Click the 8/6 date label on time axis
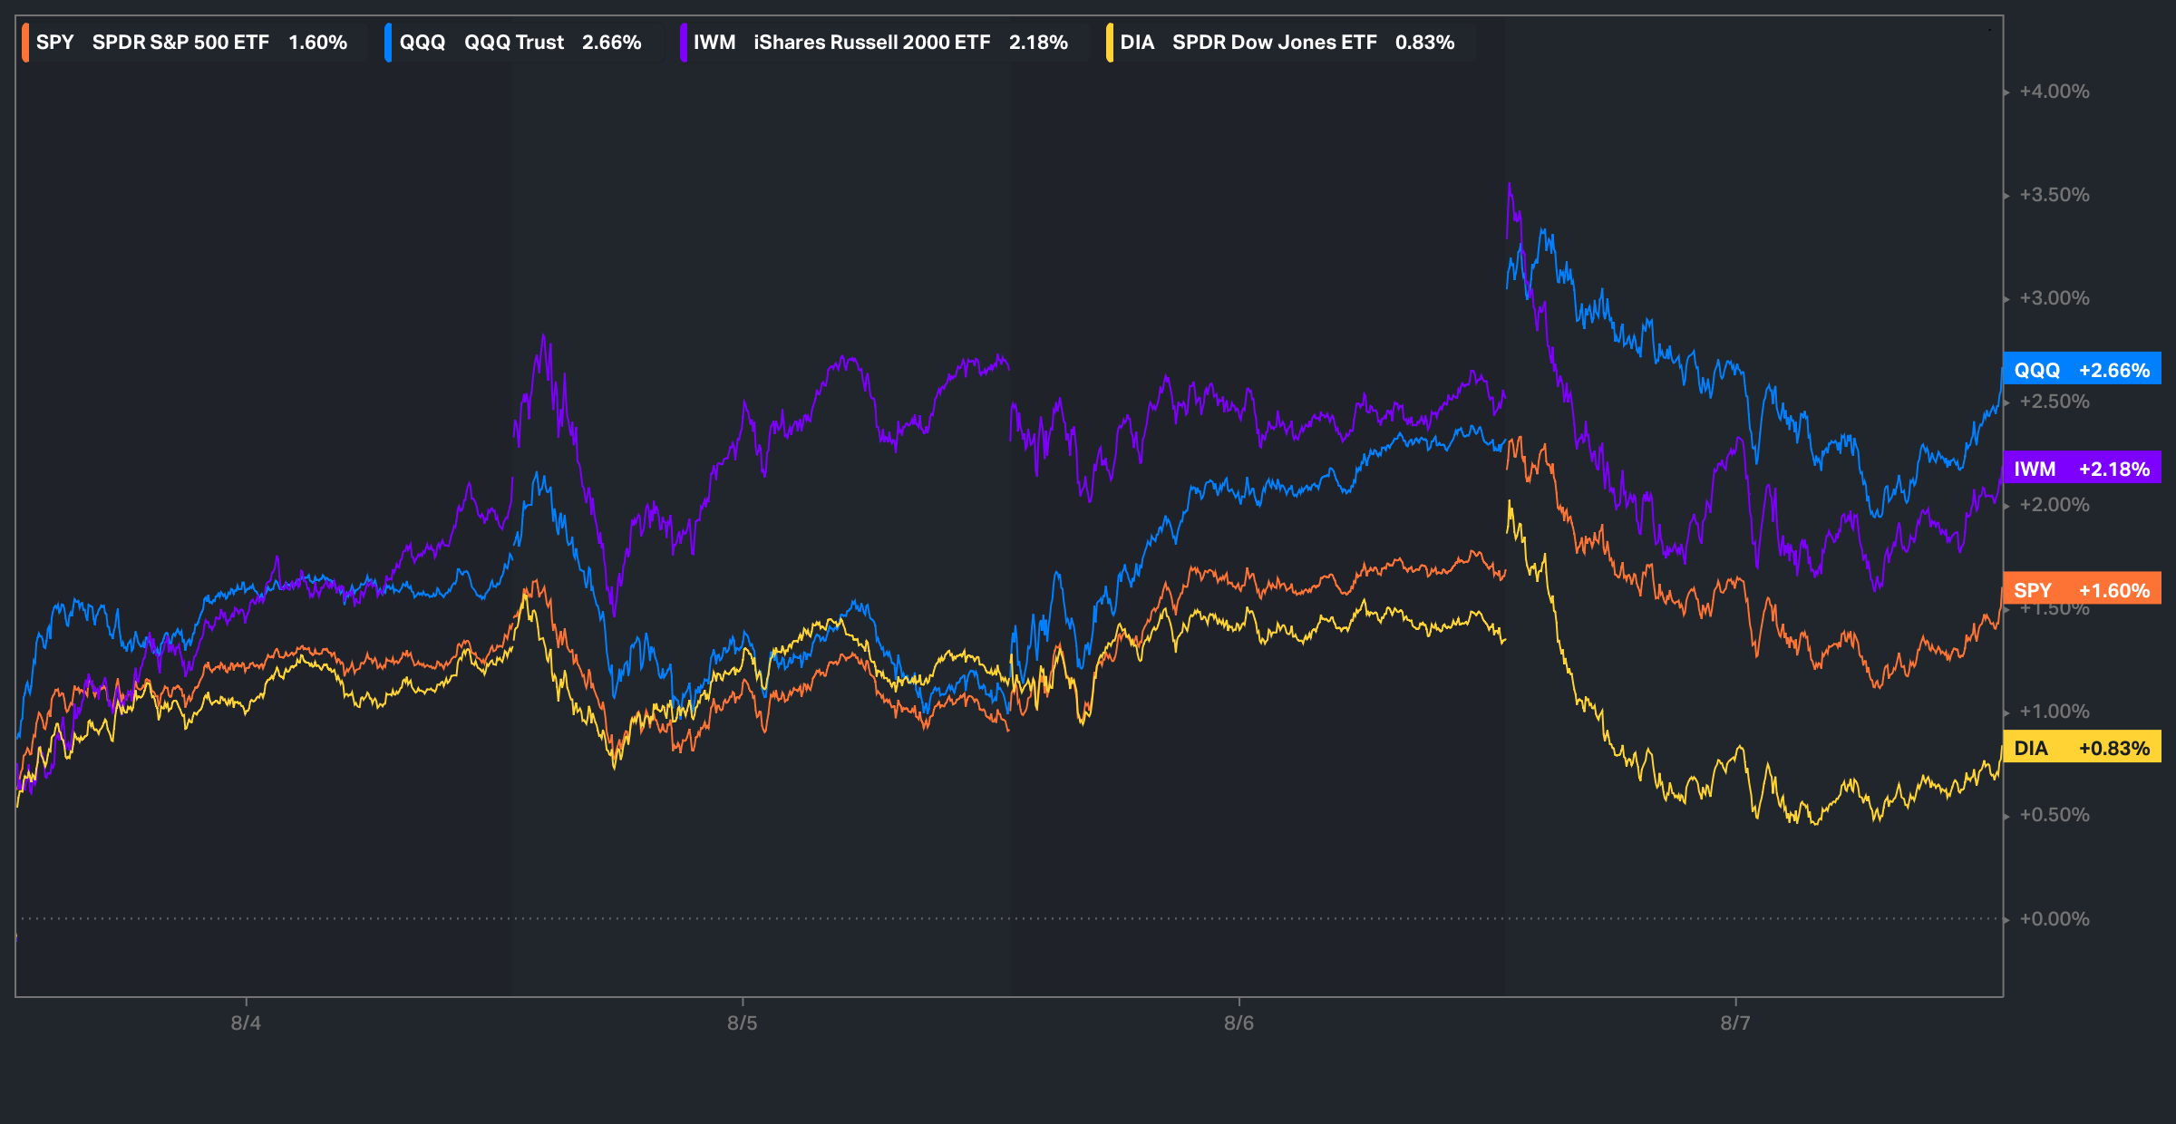 1239,1022
